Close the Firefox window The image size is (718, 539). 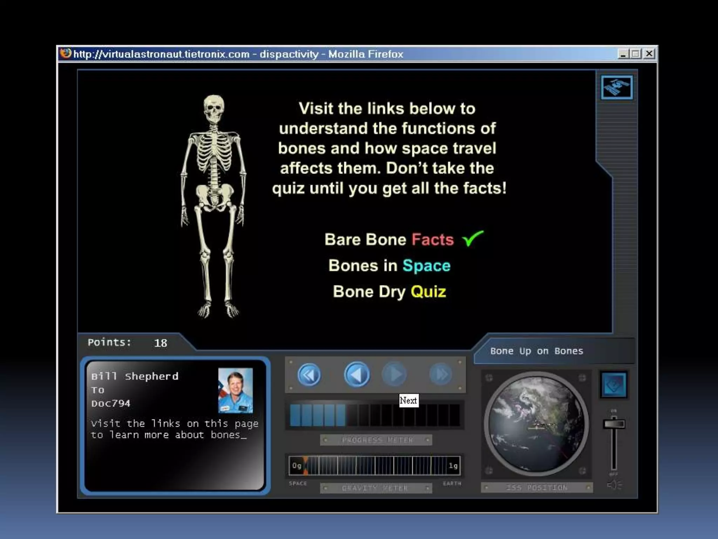[649, 54]
